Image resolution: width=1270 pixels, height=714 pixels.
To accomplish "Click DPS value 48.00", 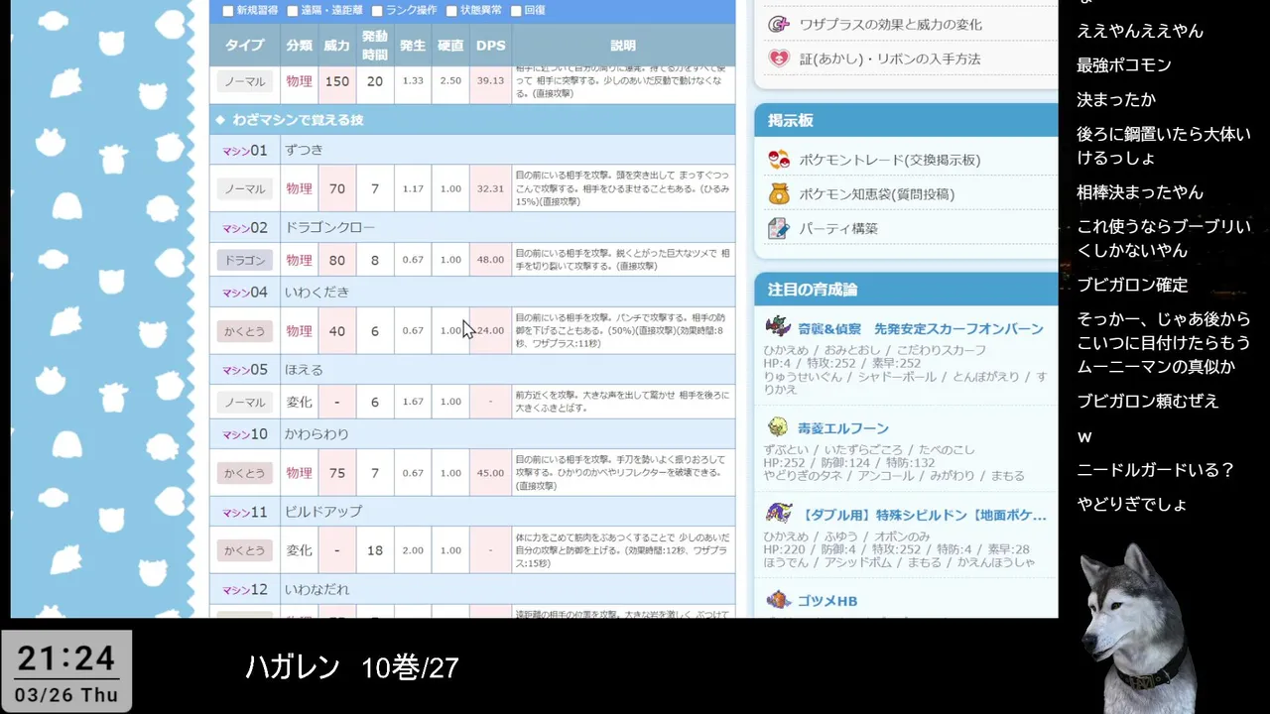I will (x=490, y=260).
